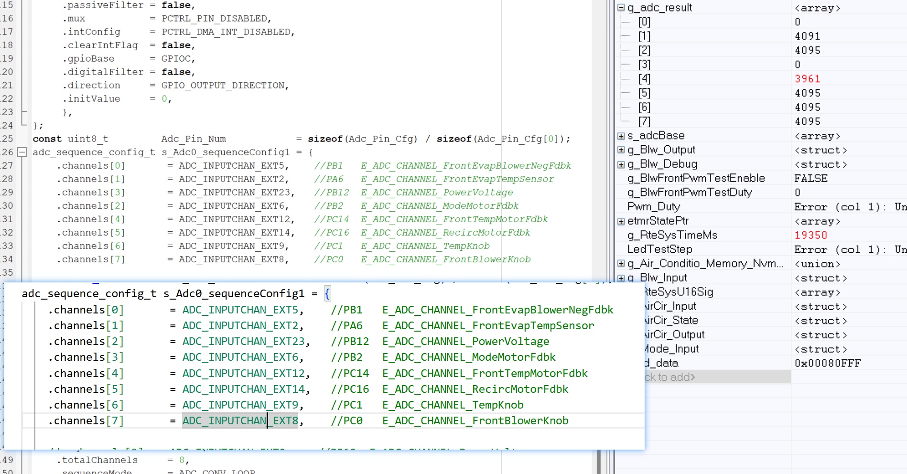
Task: Select the AirCir_State watch entry
Action: tap(671, 321)
